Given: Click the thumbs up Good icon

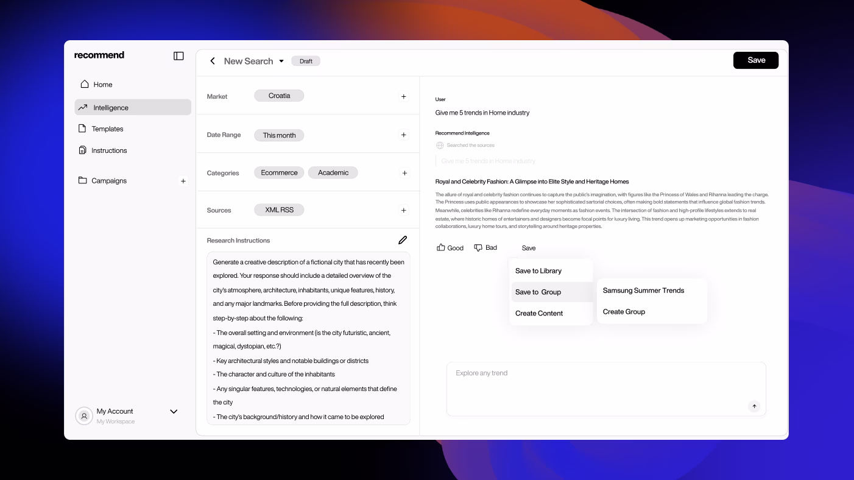Looking at the screenshot, I should [441, 247].
